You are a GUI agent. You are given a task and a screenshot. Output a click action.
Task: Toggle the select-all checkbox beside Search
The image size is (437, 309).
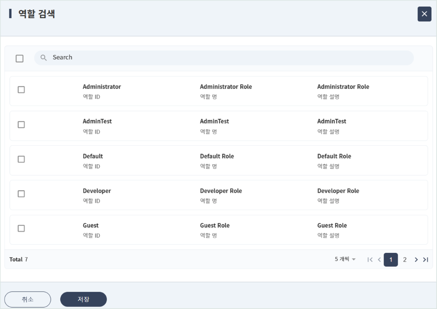point(20,58)
